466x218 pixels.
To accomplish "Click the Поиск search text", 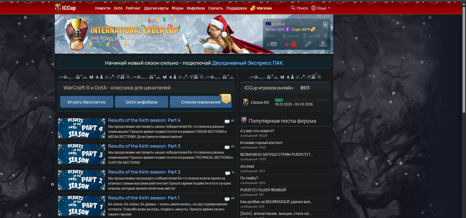I will 302,8.
